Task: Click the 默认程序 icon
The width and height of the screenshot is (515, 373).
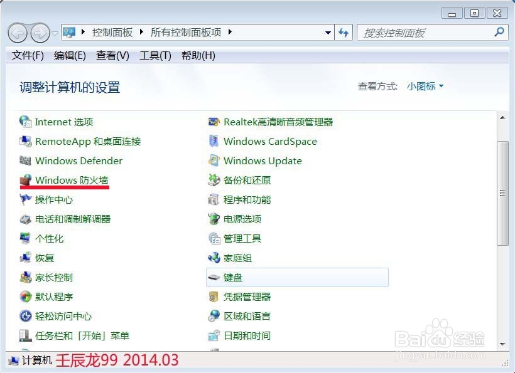Action: pos(25,297)
